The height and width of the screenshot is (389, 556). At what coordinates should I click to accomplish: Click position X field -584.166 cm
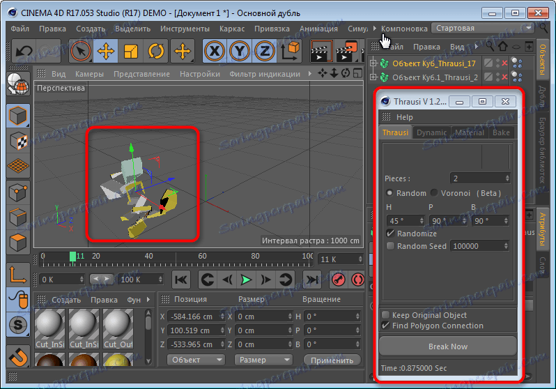pos(195,316)
